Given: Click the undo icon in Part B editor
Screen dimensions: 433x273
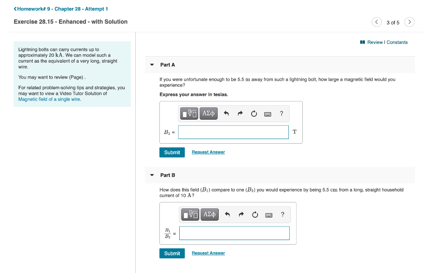Looking at the screenshot, I should [x=227, y=214].
